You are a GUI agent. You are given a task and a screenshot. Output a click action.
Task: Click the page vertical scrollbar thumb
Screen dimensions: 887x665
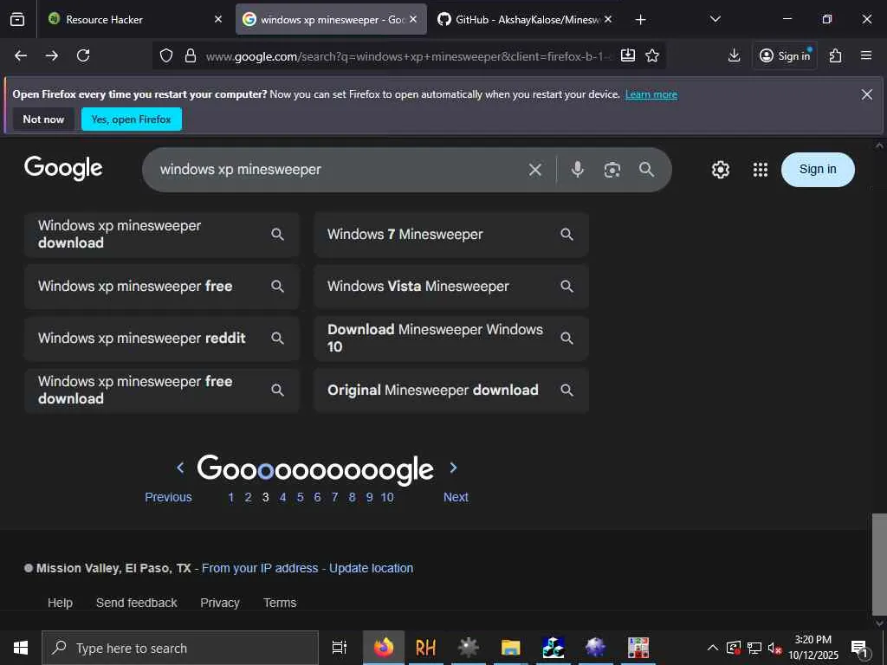(x=879, y=564)
